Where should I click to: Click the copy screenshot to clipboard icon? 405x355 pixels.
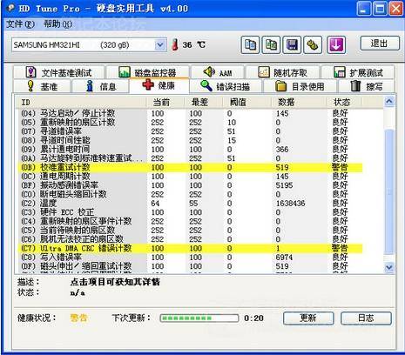tap(271, 45)
